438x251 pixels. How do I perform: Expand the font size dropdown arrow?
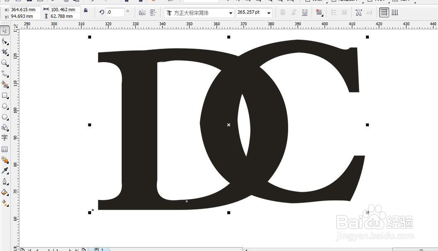[269, 13]
